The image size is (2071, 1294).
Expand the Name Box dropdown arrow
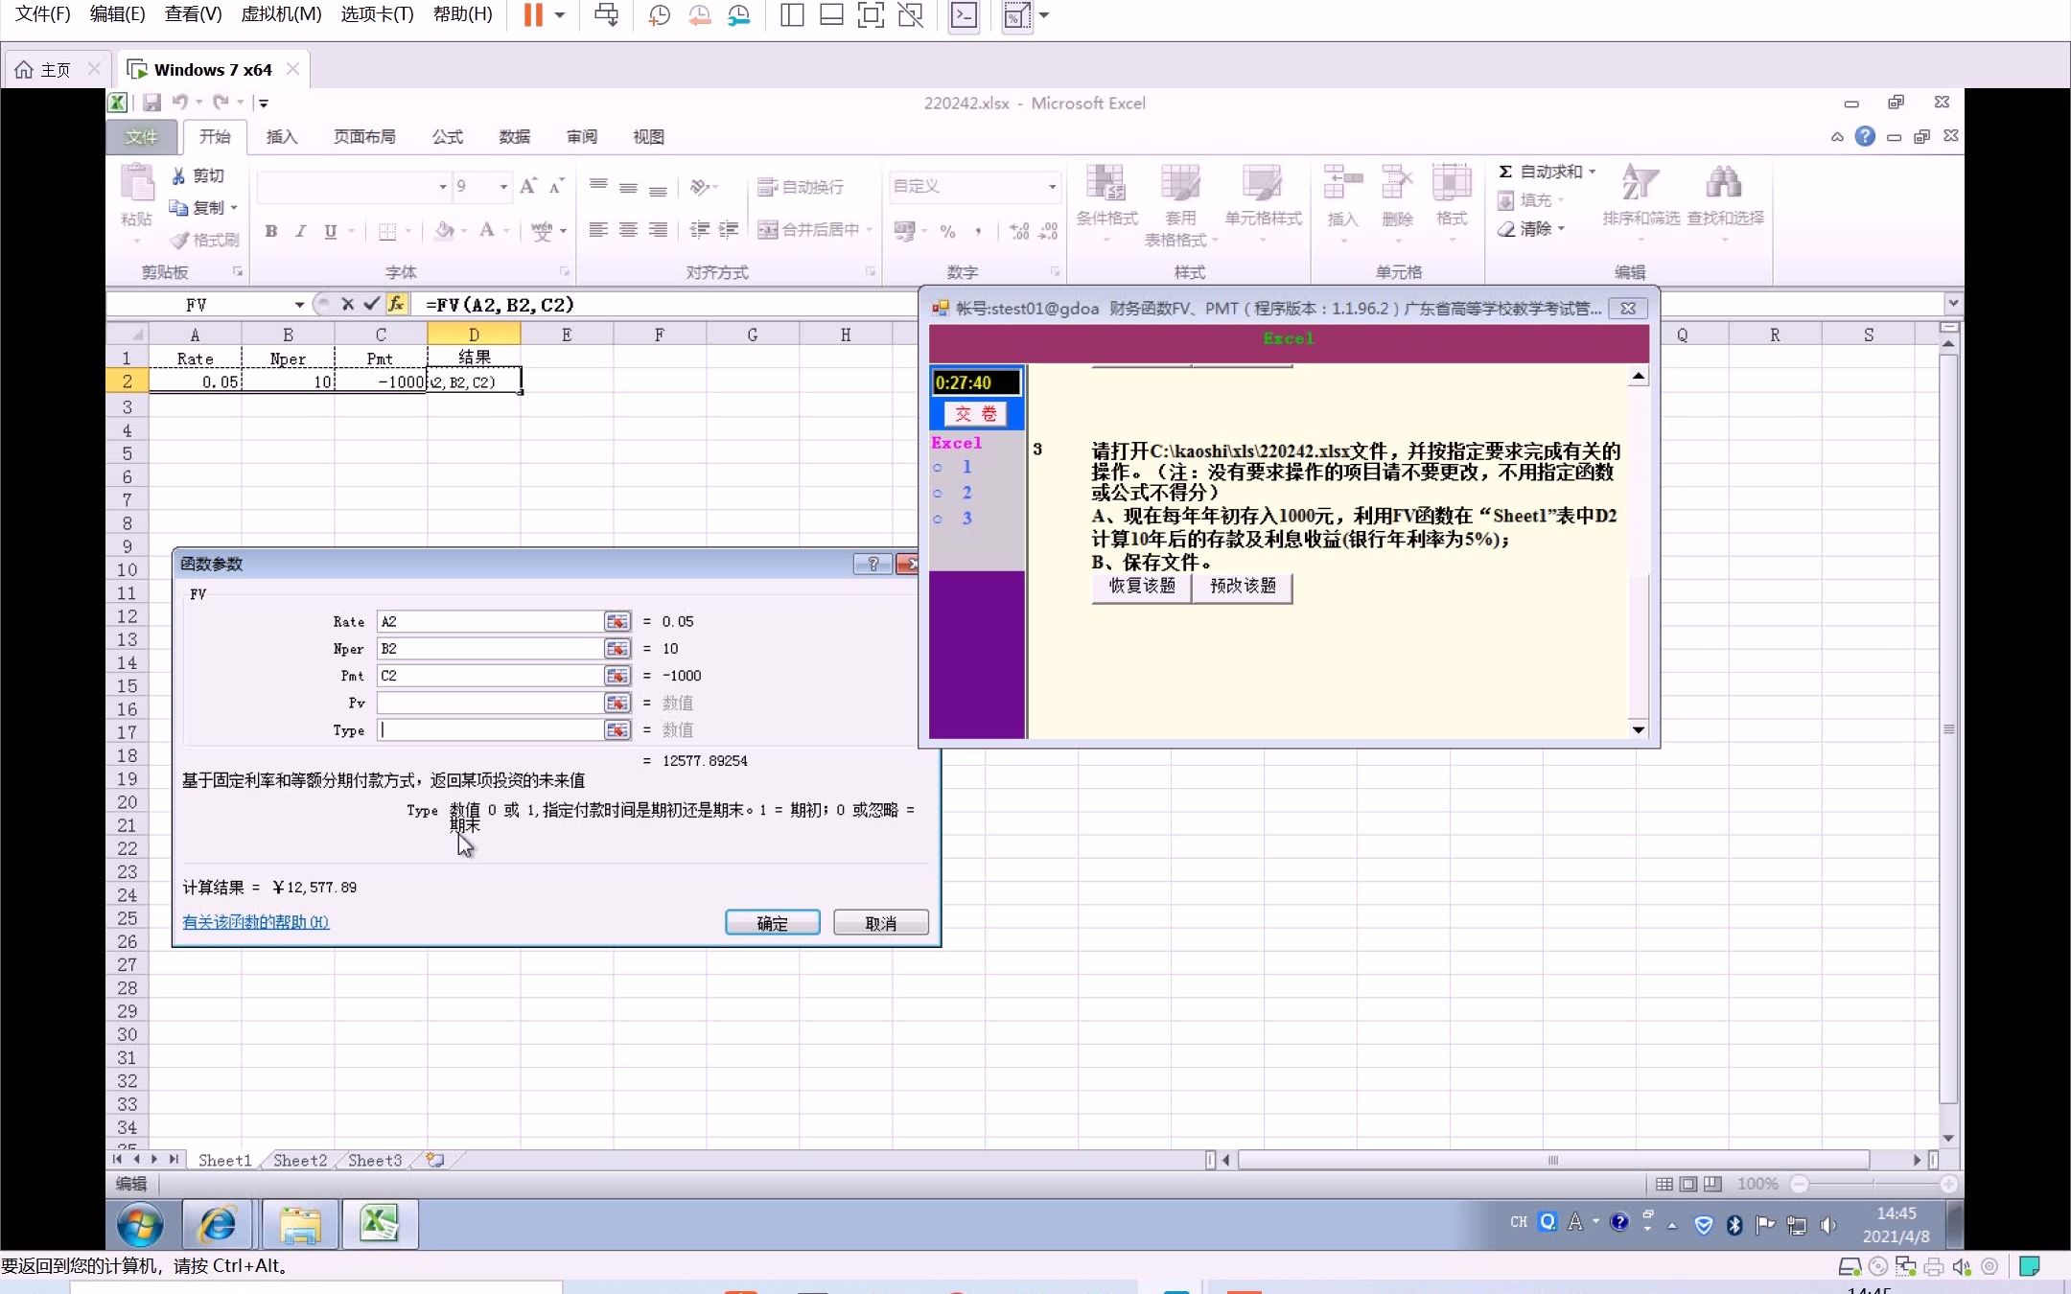299,305
